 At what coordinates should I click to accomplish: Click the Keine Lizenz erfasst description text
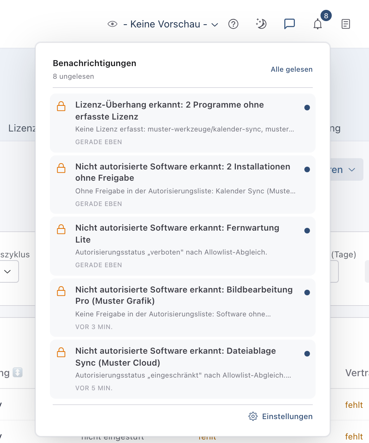click(185, 129)
